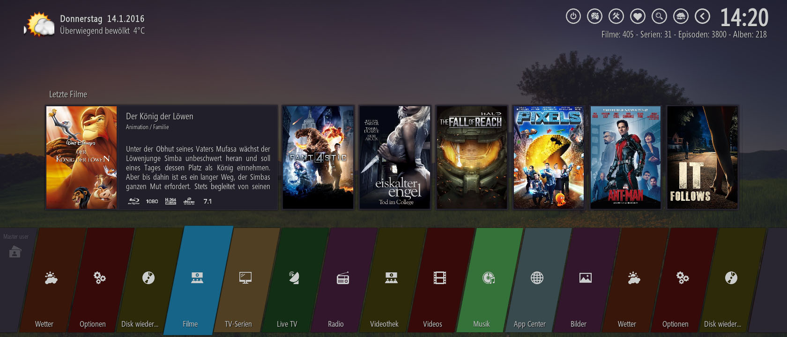Open the power shutdown menu icon
This screenshot has width=787, height=337.
(x=573, y=16)
